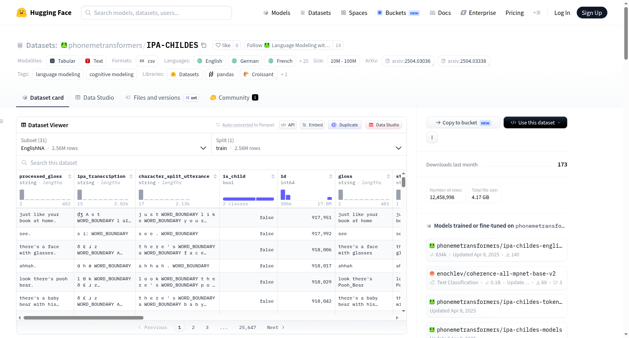Click sort icon on gloss column
The image size is (629, 338).
[x=388, y=176]
